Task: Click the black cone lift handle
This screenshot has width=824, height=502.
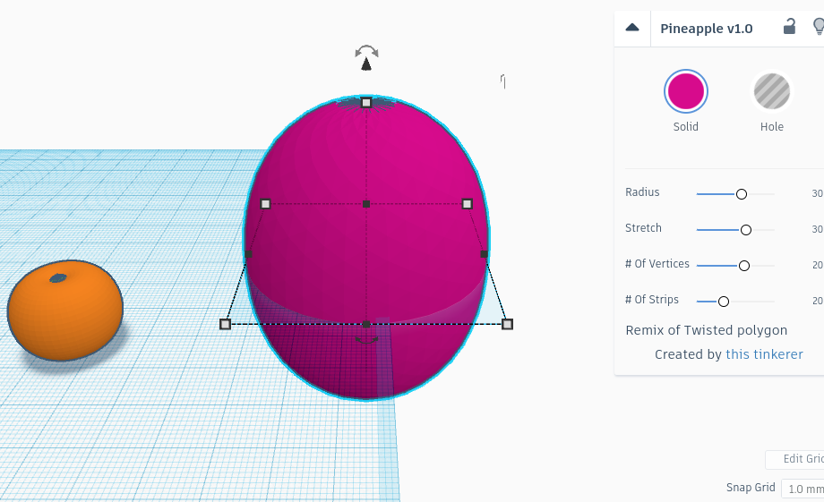Action: [366, 64]
